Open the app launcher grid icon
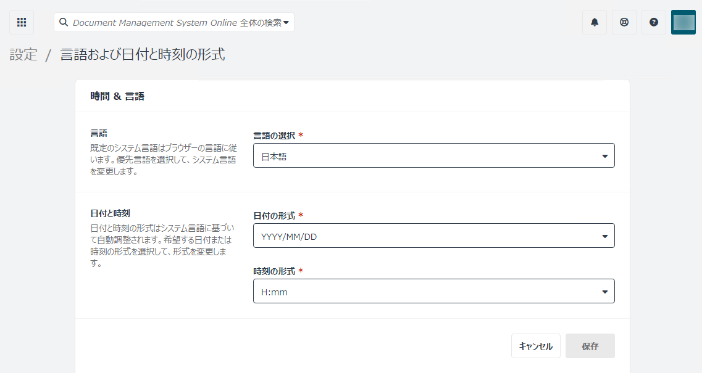702x373 pixels. (22, 22)
